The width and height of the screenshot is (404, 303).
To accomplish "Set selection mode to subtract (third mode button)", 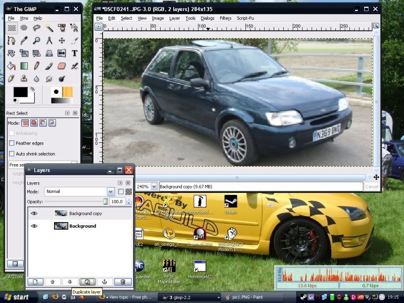I will coord(43,123).
